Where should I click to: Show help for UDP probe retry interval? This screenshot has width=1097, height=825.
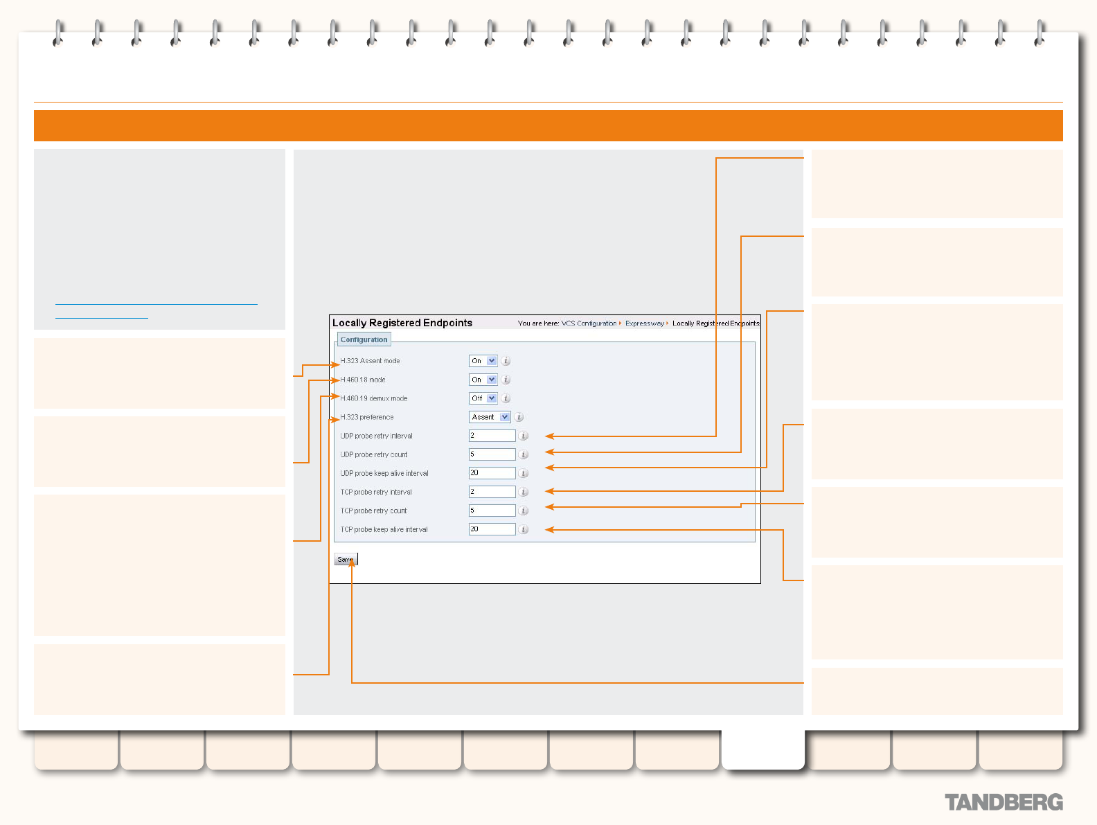pyautogui.click(x=524, y=436)
